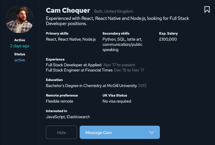Select the £100,000 expected salary

point(168,39)
